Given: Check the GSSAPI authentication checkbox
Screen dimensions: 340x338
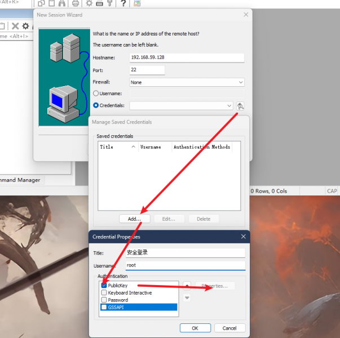Looking at the screenshot, I should click(104, 307).
